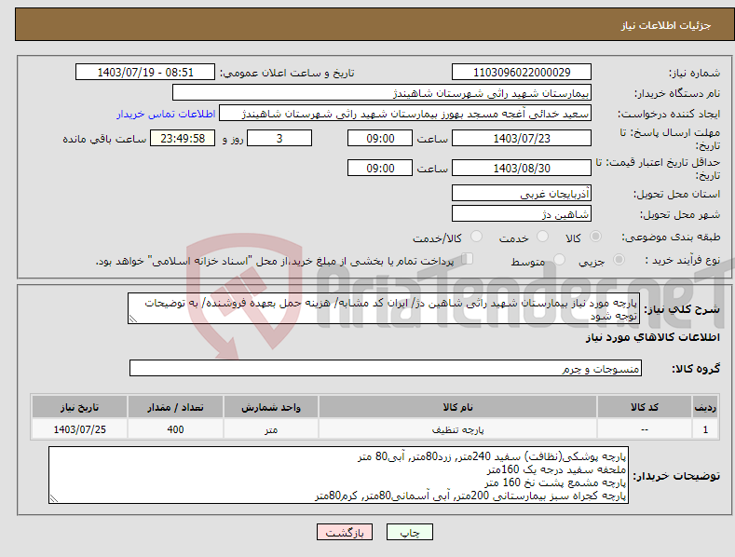This screenshot has width=735, height=557.
Task: Click the price validity hour 09:00 field
Action: 380,168
